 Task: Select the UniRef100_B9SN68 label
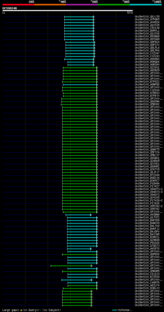pos(147,36)
